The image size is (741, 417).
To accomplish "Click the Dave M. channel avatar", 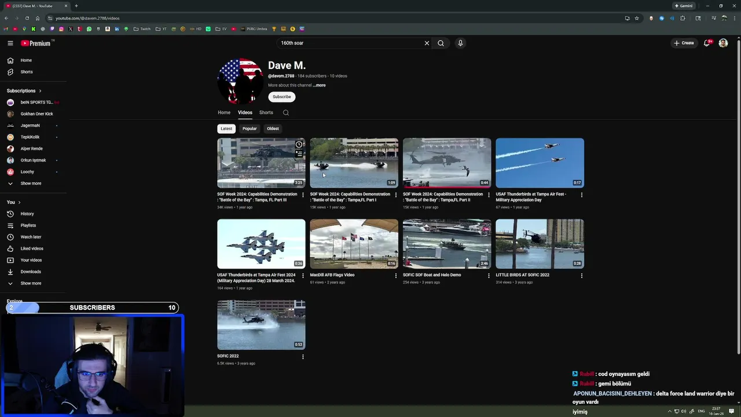I will coord(240,81).
